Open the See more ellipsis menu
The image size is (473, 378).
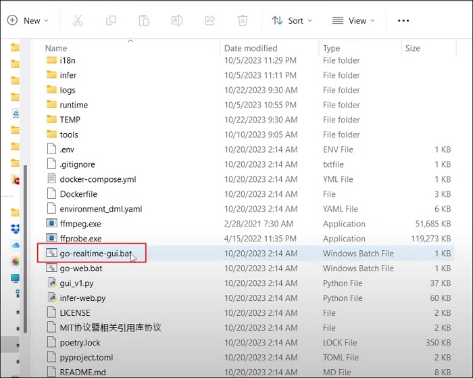click(x=403, y=20)
